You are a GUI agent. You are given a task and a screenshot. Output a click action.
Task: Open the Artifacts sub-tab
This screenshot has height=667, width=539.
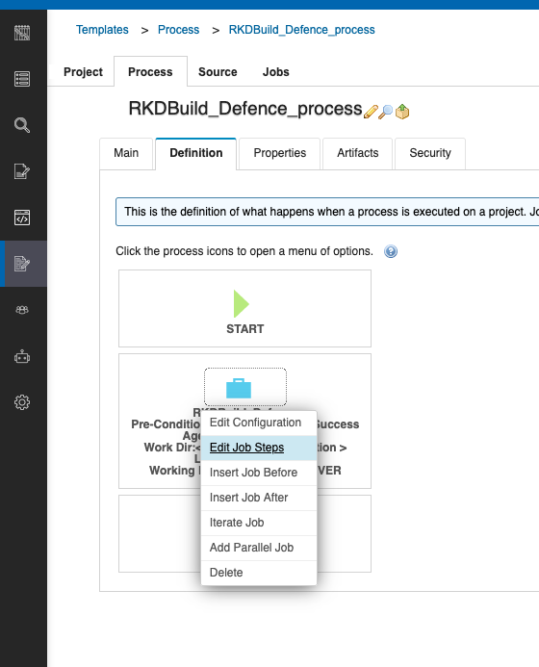point(358,153)
